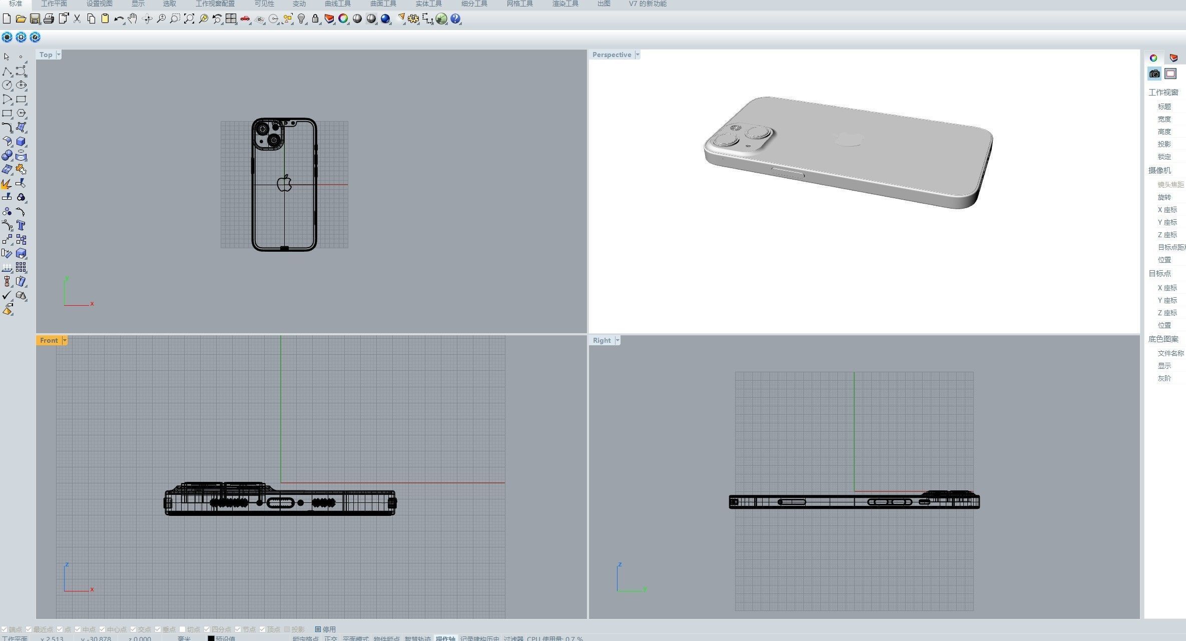Toggle the 端点 end snap checkbox
Screen dimensions: 1186x641
5,629
